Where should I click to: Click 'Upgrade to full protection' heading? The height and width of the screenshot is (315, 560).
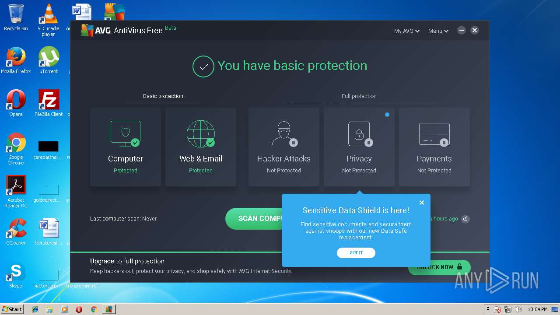[x=127, y=261]
